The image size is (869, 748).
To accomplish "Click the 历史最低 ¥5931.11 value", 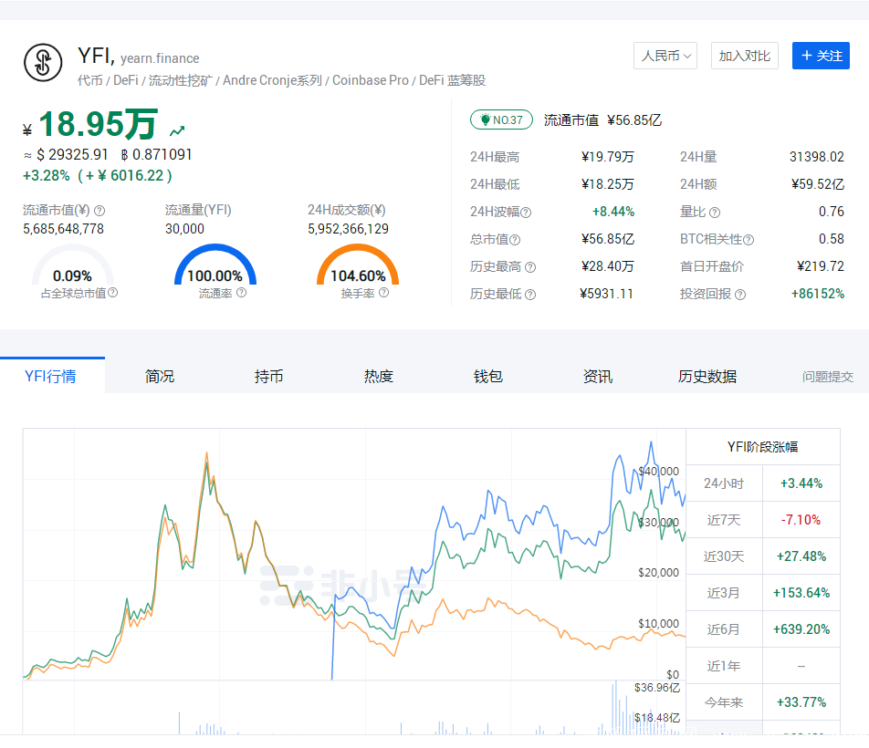I will coord(606,294).
